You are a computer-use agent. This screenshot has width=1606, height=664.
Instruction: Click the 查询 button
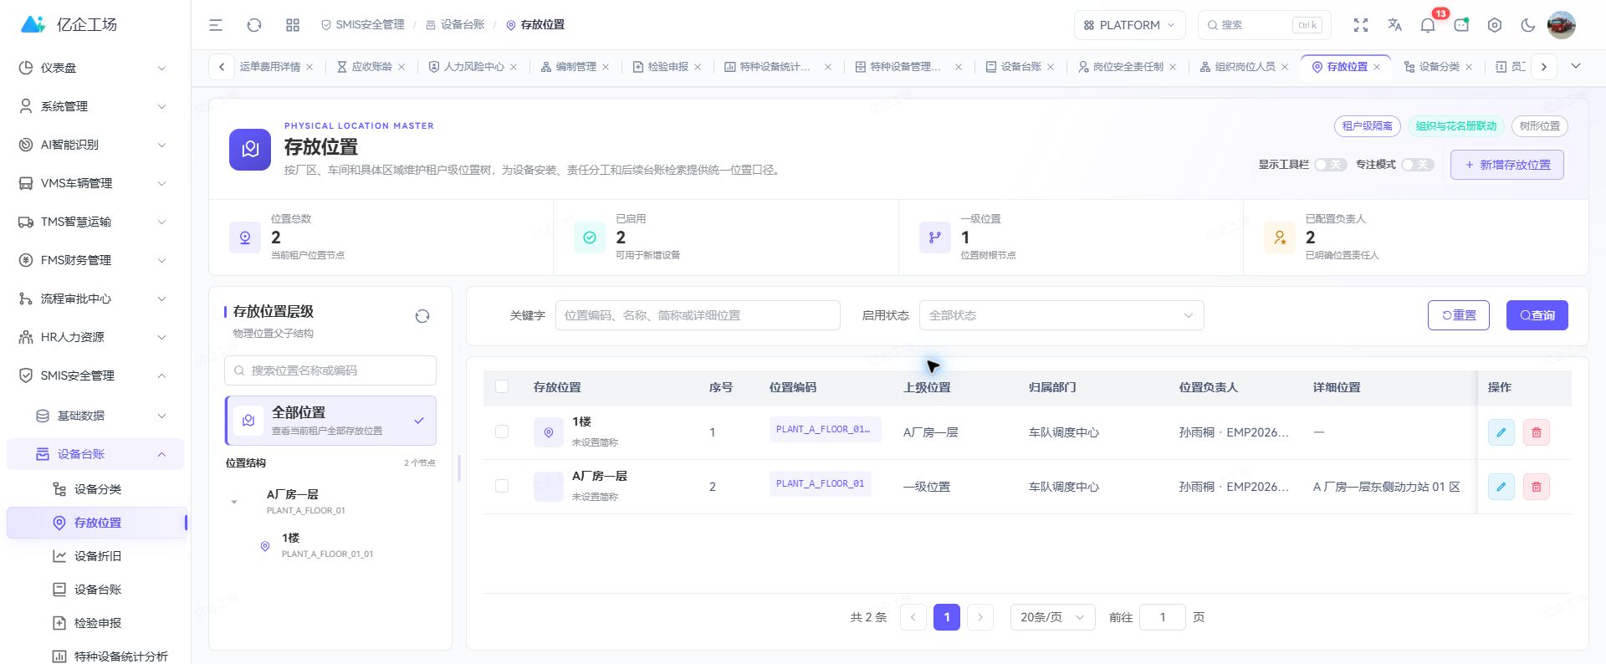[1537, 315]
